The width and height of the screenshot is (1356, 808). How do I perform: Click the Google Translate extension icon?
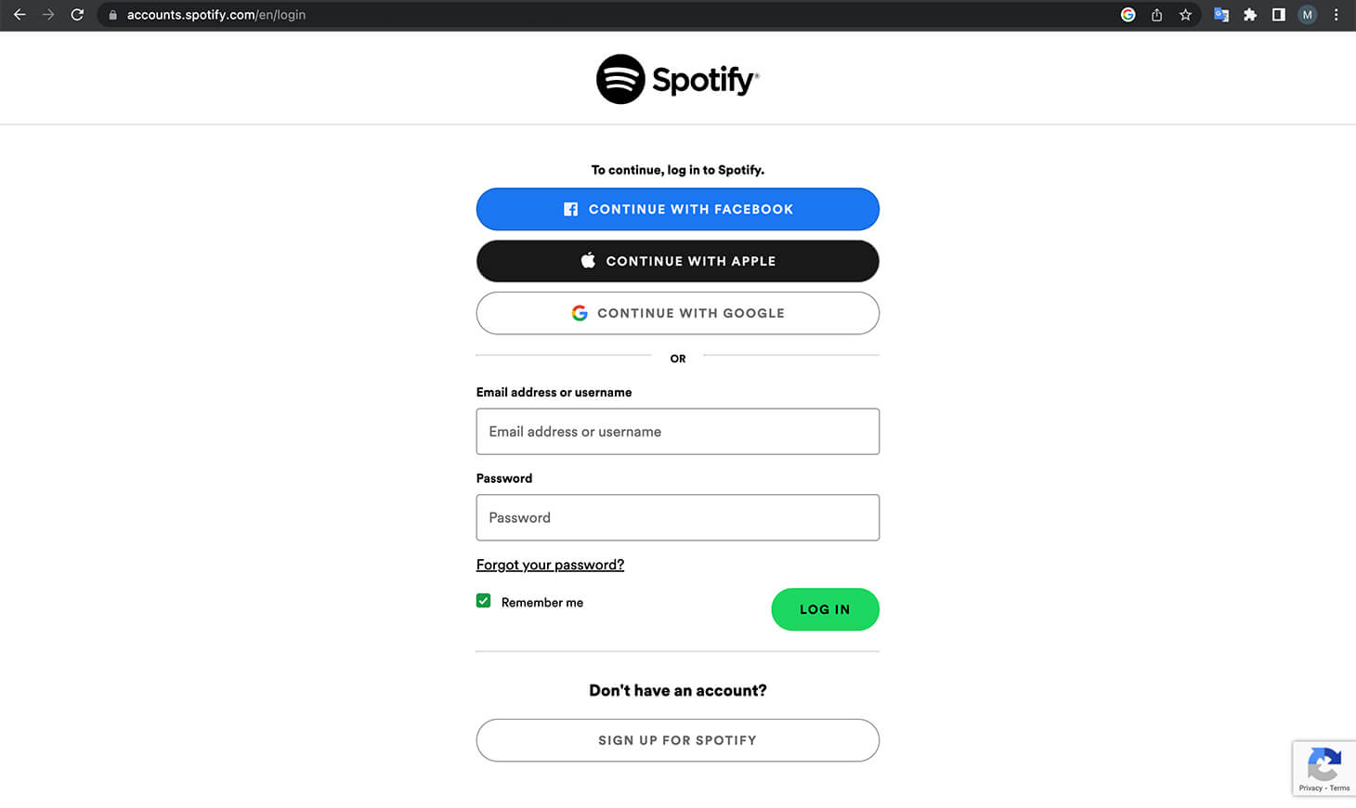coord(1220,15)
